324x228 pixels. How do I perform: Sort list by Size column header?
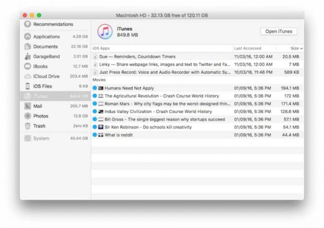coord(296,48)
